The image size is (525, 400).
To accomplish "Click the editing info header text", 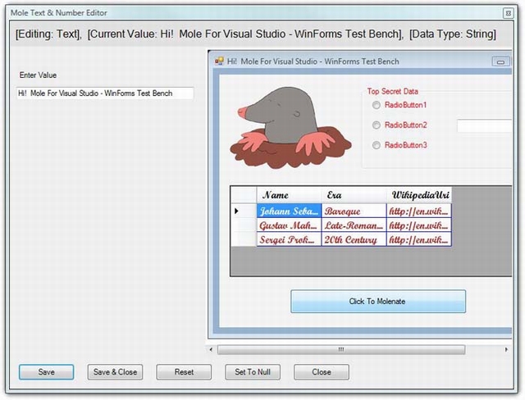I will [256, 34].
